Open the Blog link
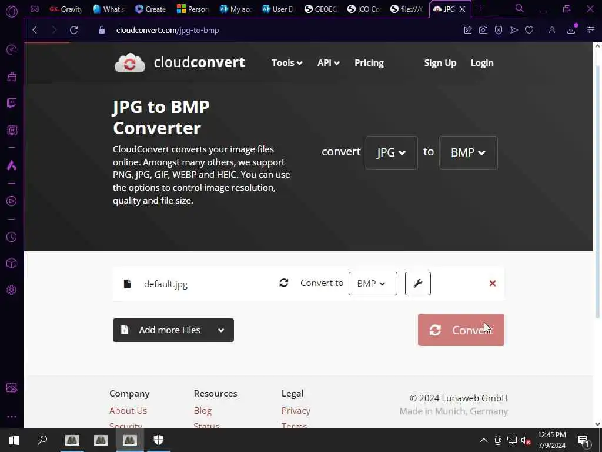Image resolution: width=602 pixels, height=452 pixels. (203, 410)
